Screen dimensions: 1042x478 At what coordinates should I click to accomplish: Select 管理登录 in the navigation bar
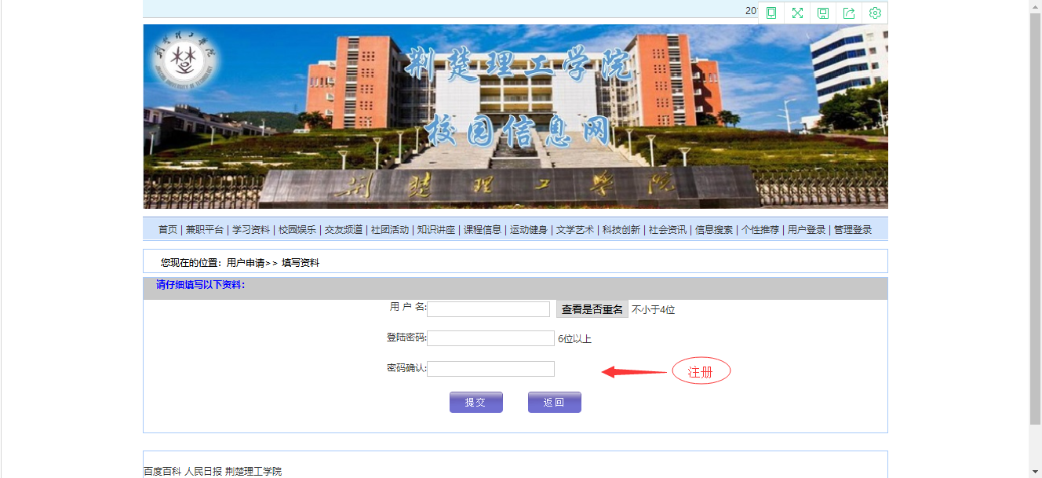(853, 230)
